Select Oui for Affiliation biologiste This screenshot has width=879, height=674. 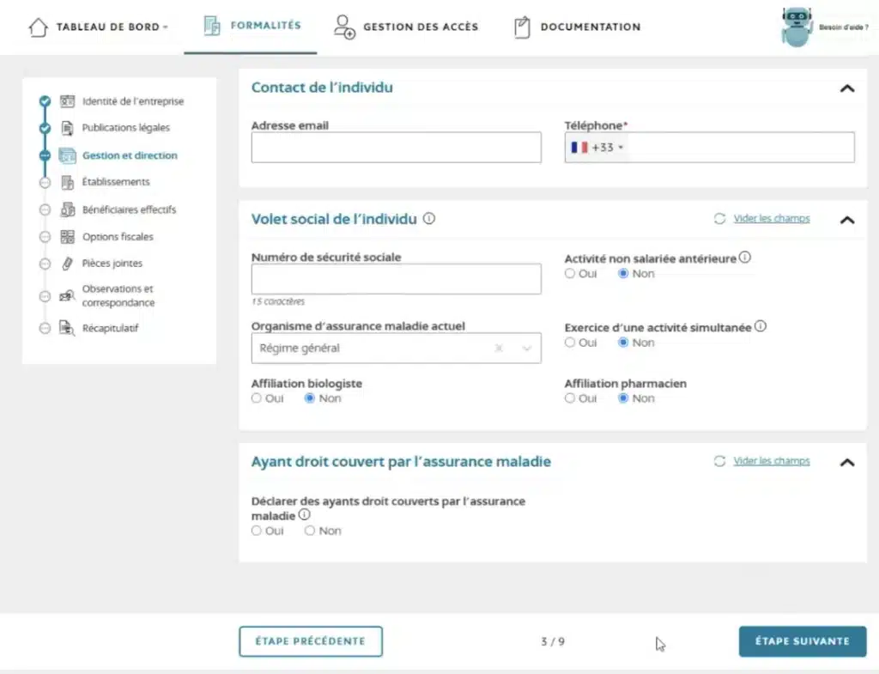(256, 398)
